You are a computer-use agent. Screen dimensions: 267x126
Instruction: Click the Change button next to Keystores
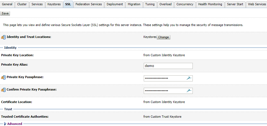coord(163,37)
